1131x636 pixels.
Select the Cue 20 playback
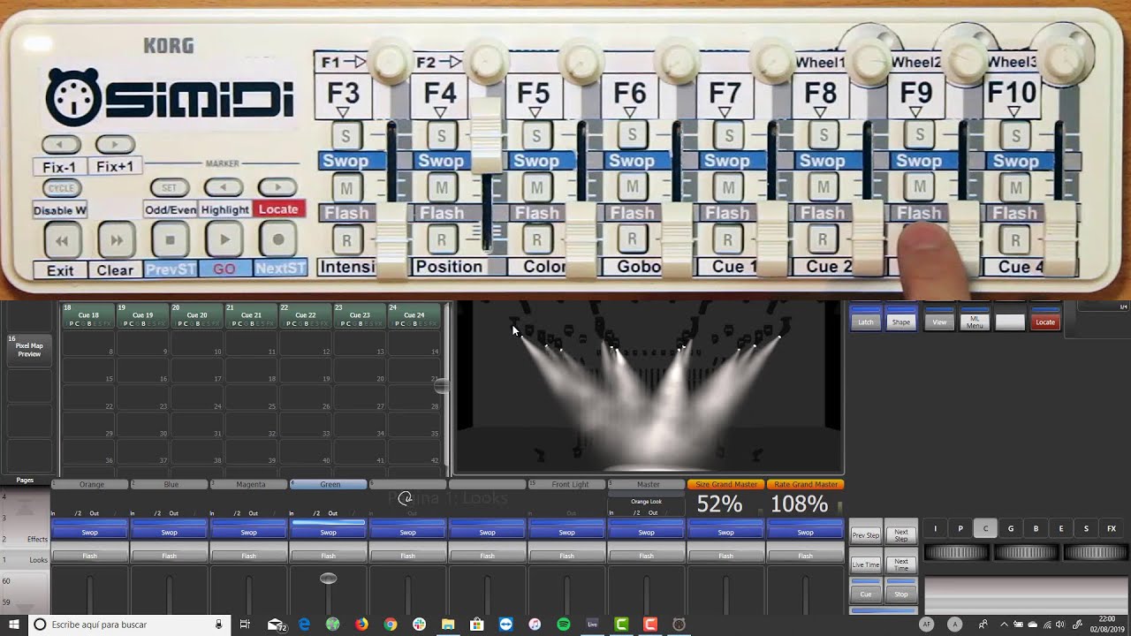[197, 315]
